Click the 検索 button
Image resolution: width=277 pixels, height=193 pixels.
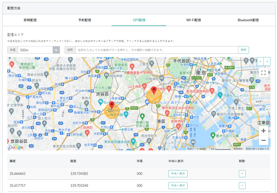pos(244,50)
